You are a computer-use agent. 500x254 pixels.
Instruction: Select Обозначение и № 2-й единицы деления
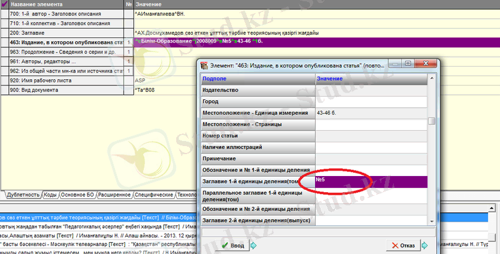[258, 209]
